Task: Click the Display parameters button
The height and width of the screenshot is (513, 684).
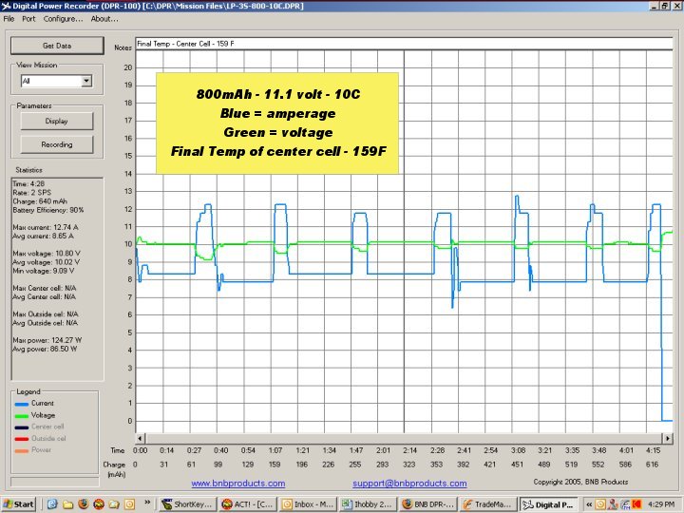Action: [57, 122]
